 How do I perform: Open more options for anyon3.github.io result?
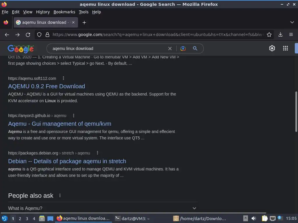coord(74,116)
